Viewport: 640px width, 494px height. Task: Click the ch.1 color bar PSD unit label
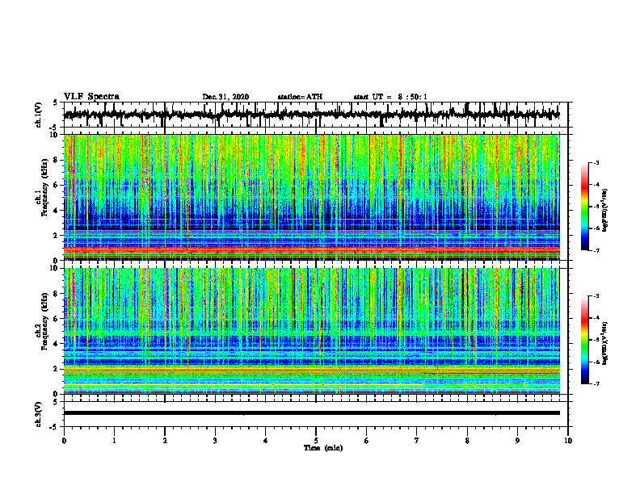click(x=605, y=210)
